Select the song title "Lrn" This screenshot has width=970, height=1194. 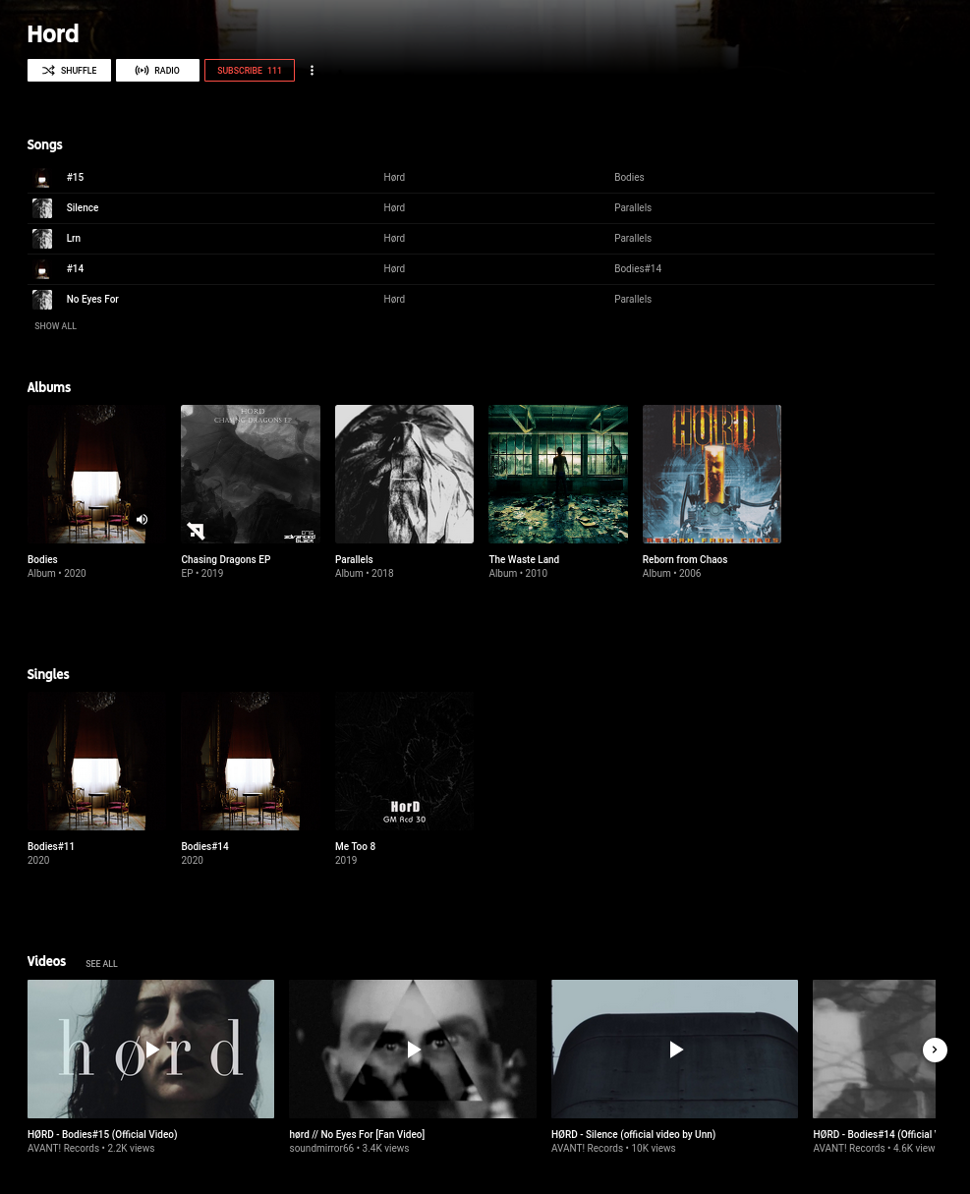pyautogui.click(x=74, y=239)
